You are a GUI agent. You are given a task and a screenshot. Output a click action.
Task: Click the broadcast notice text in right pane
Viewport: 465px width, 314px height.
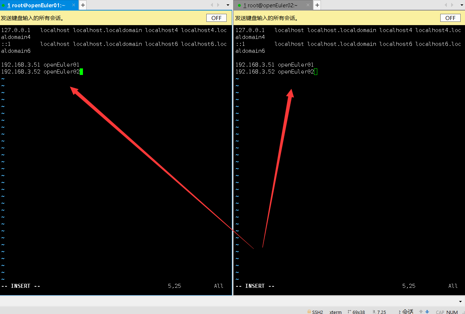point(267,18)
